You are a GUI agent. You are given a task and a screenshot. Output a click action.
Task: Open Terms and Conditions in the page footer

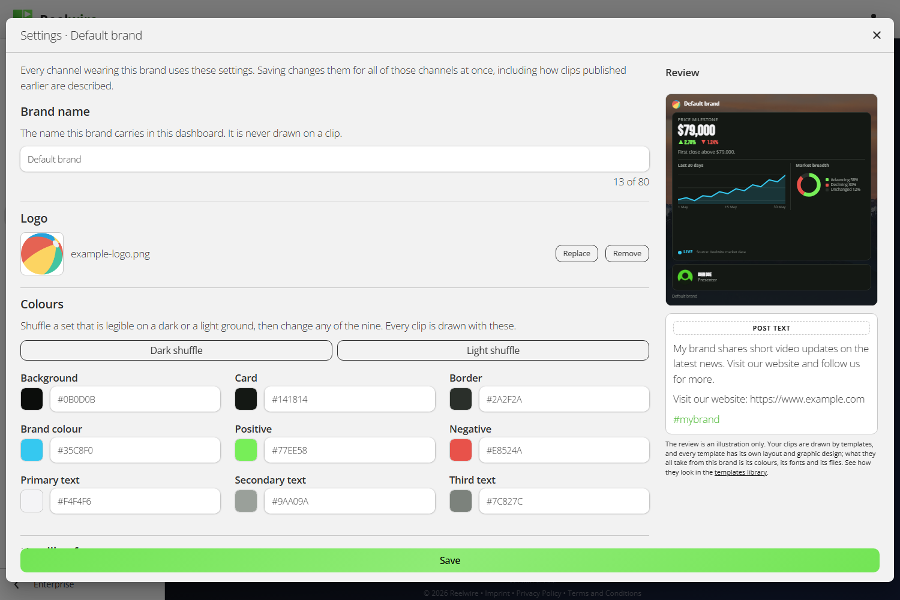click(604, 593)
